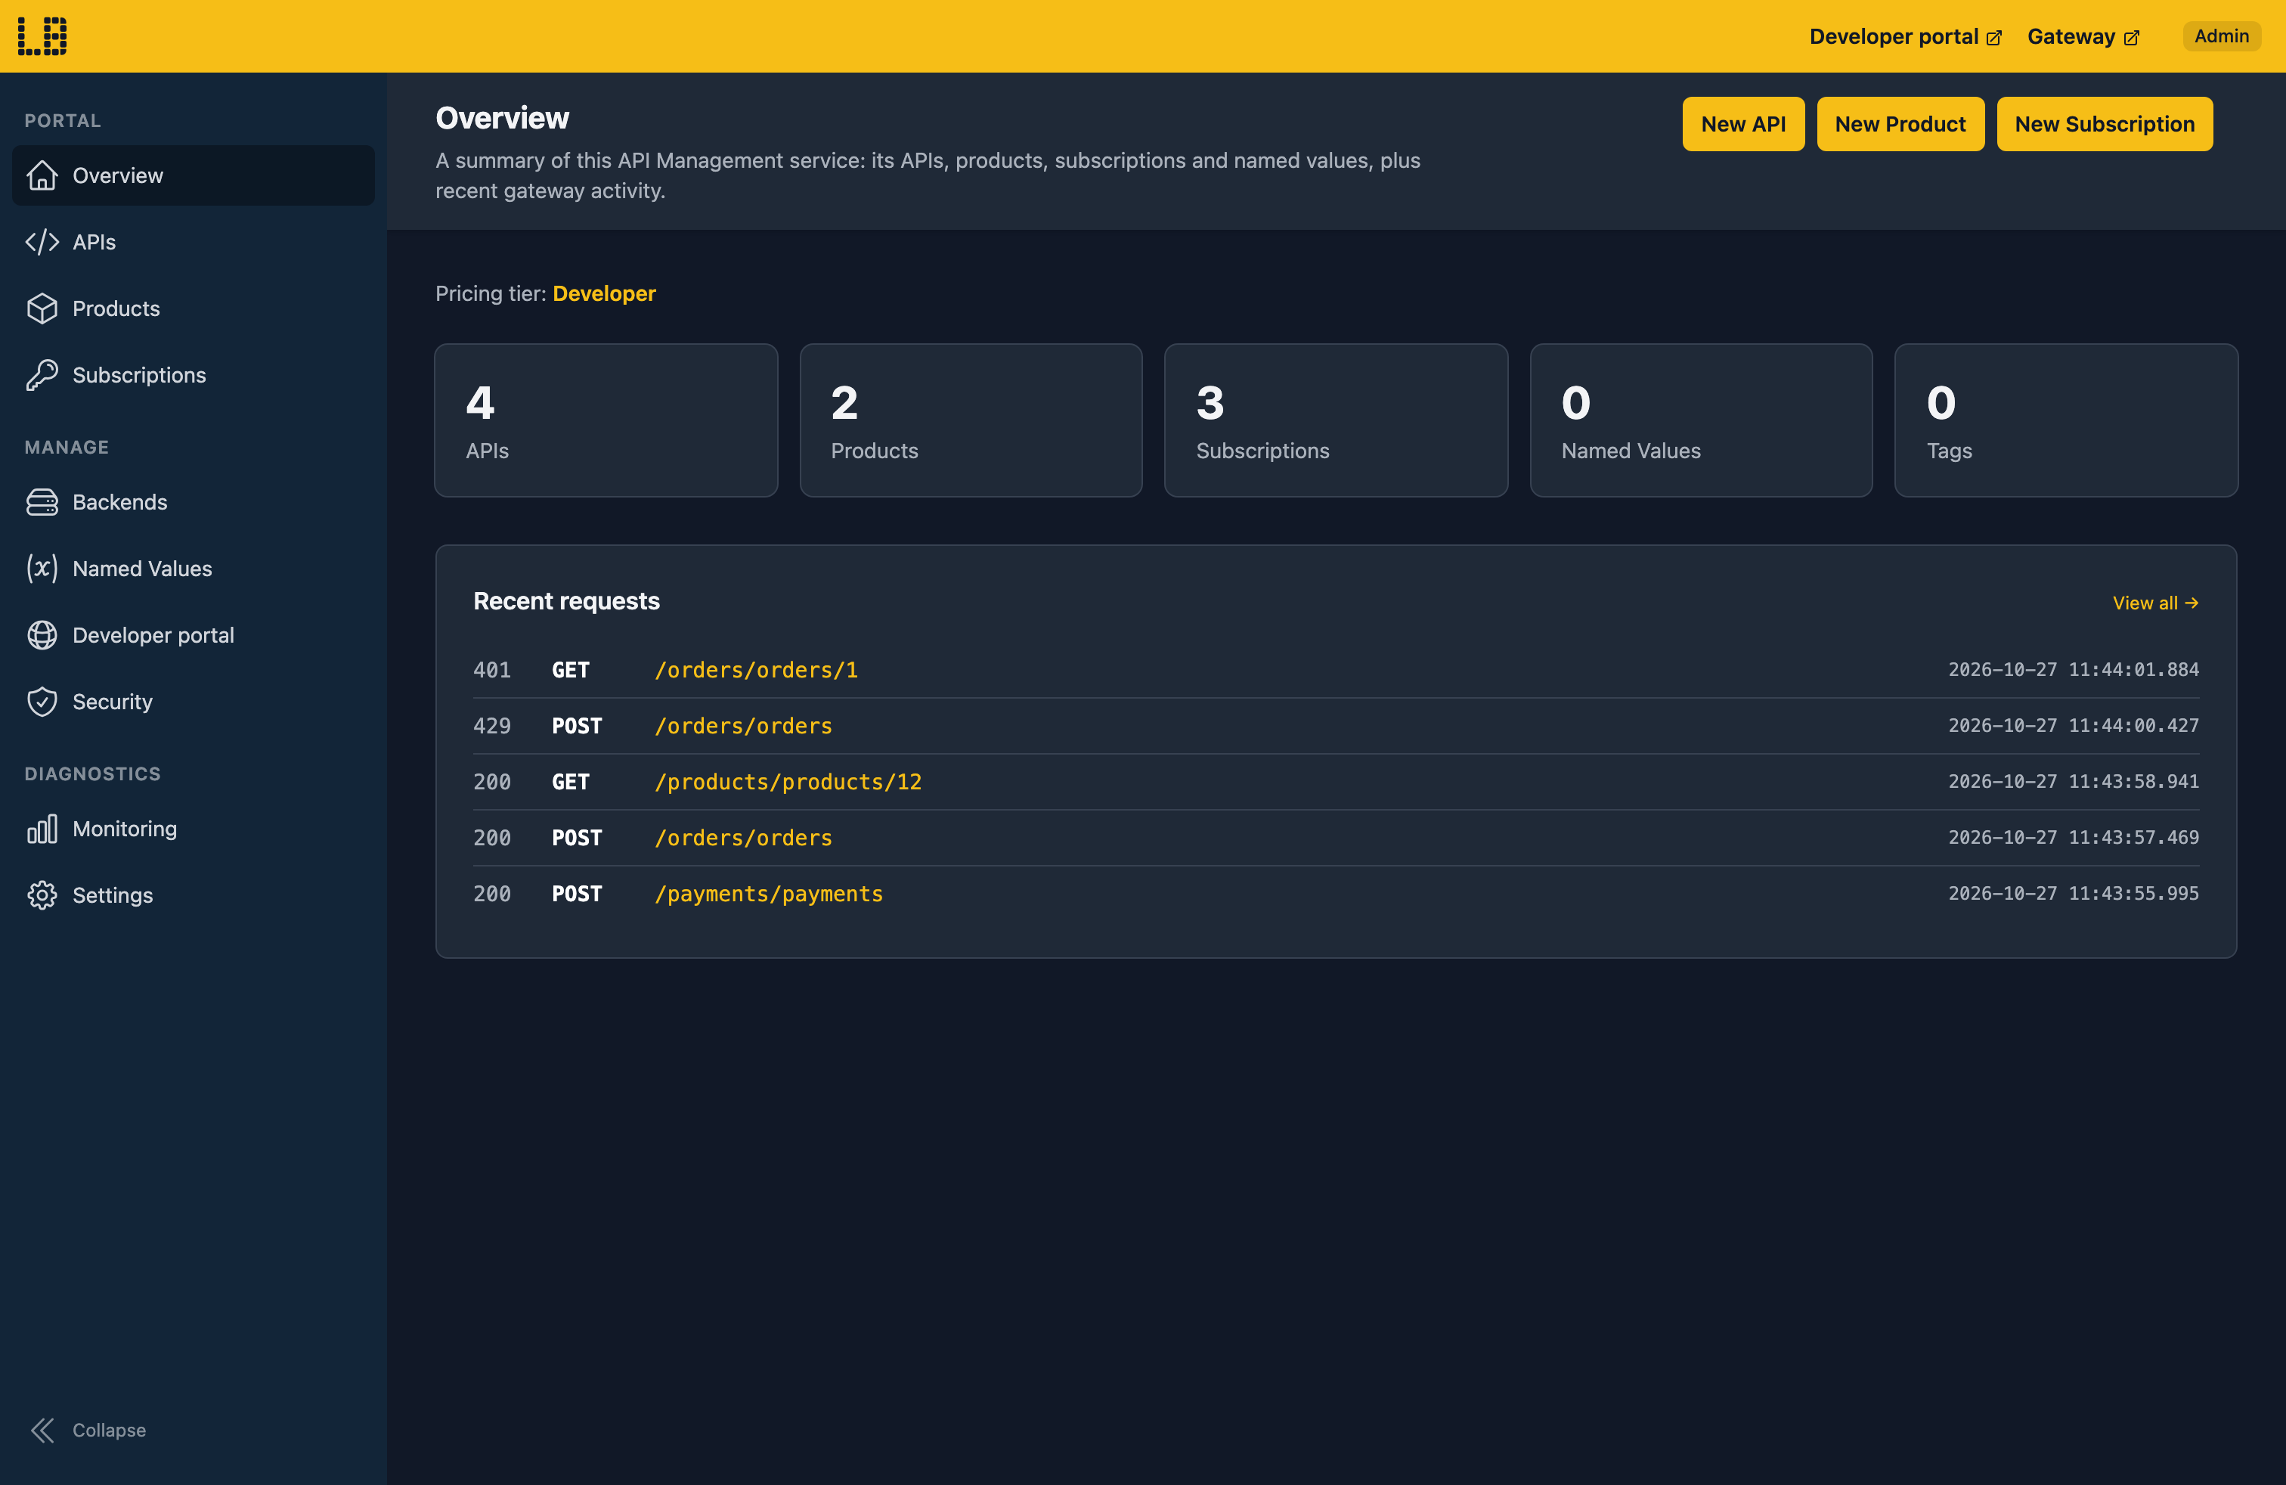Image resolution: width=2286 pixels, height=1485 pixels.
Task: Click the /products/products/12 request path
Action: coord(788,782)
